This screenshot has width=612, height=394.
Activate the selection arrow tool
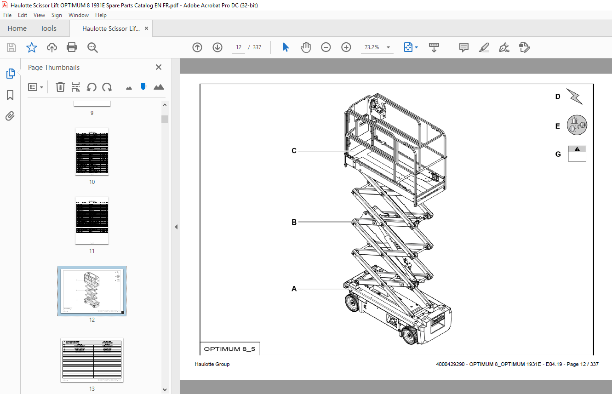click(x=286, y=47)
